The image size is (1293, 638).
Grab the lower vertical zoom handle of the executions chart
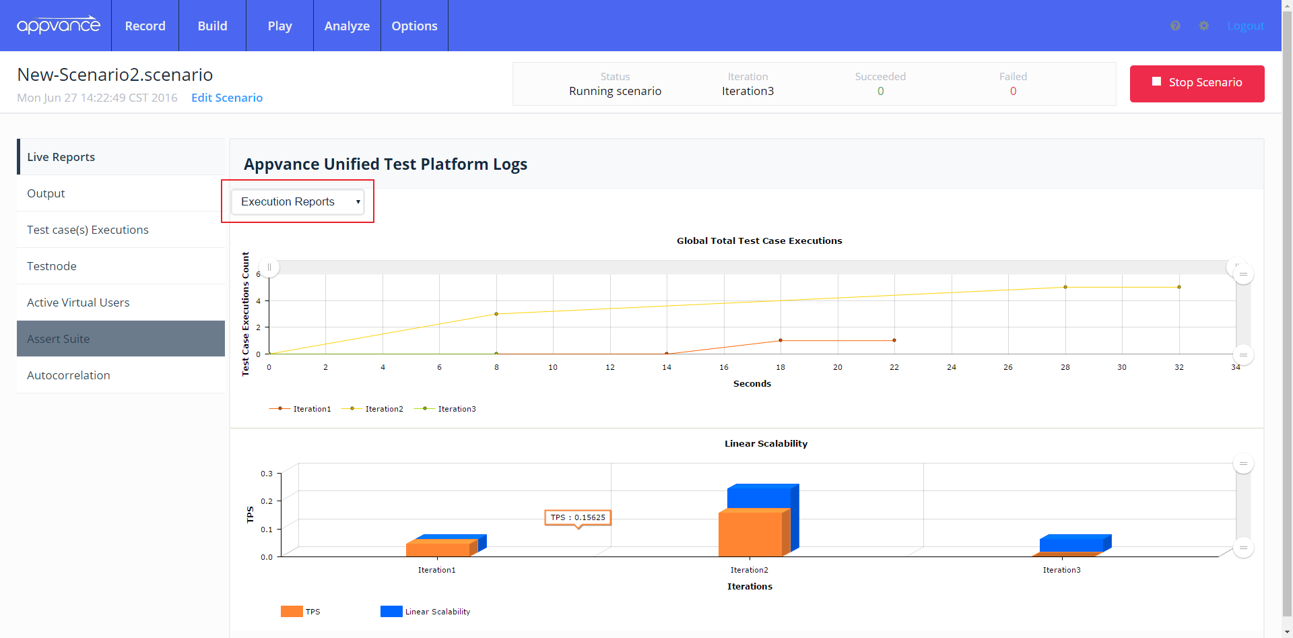1243,354
